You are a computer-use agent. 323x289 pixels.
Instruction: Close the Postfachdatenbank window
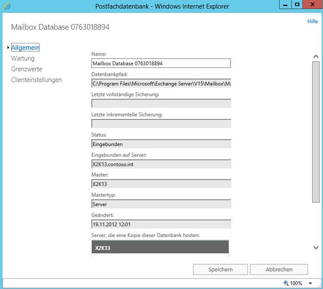[x=312, y=4]
